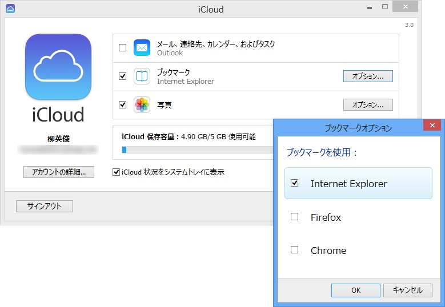Check the Firefox checkbox
The height and width of the screenshot is (307, 445).
[295, 217]
